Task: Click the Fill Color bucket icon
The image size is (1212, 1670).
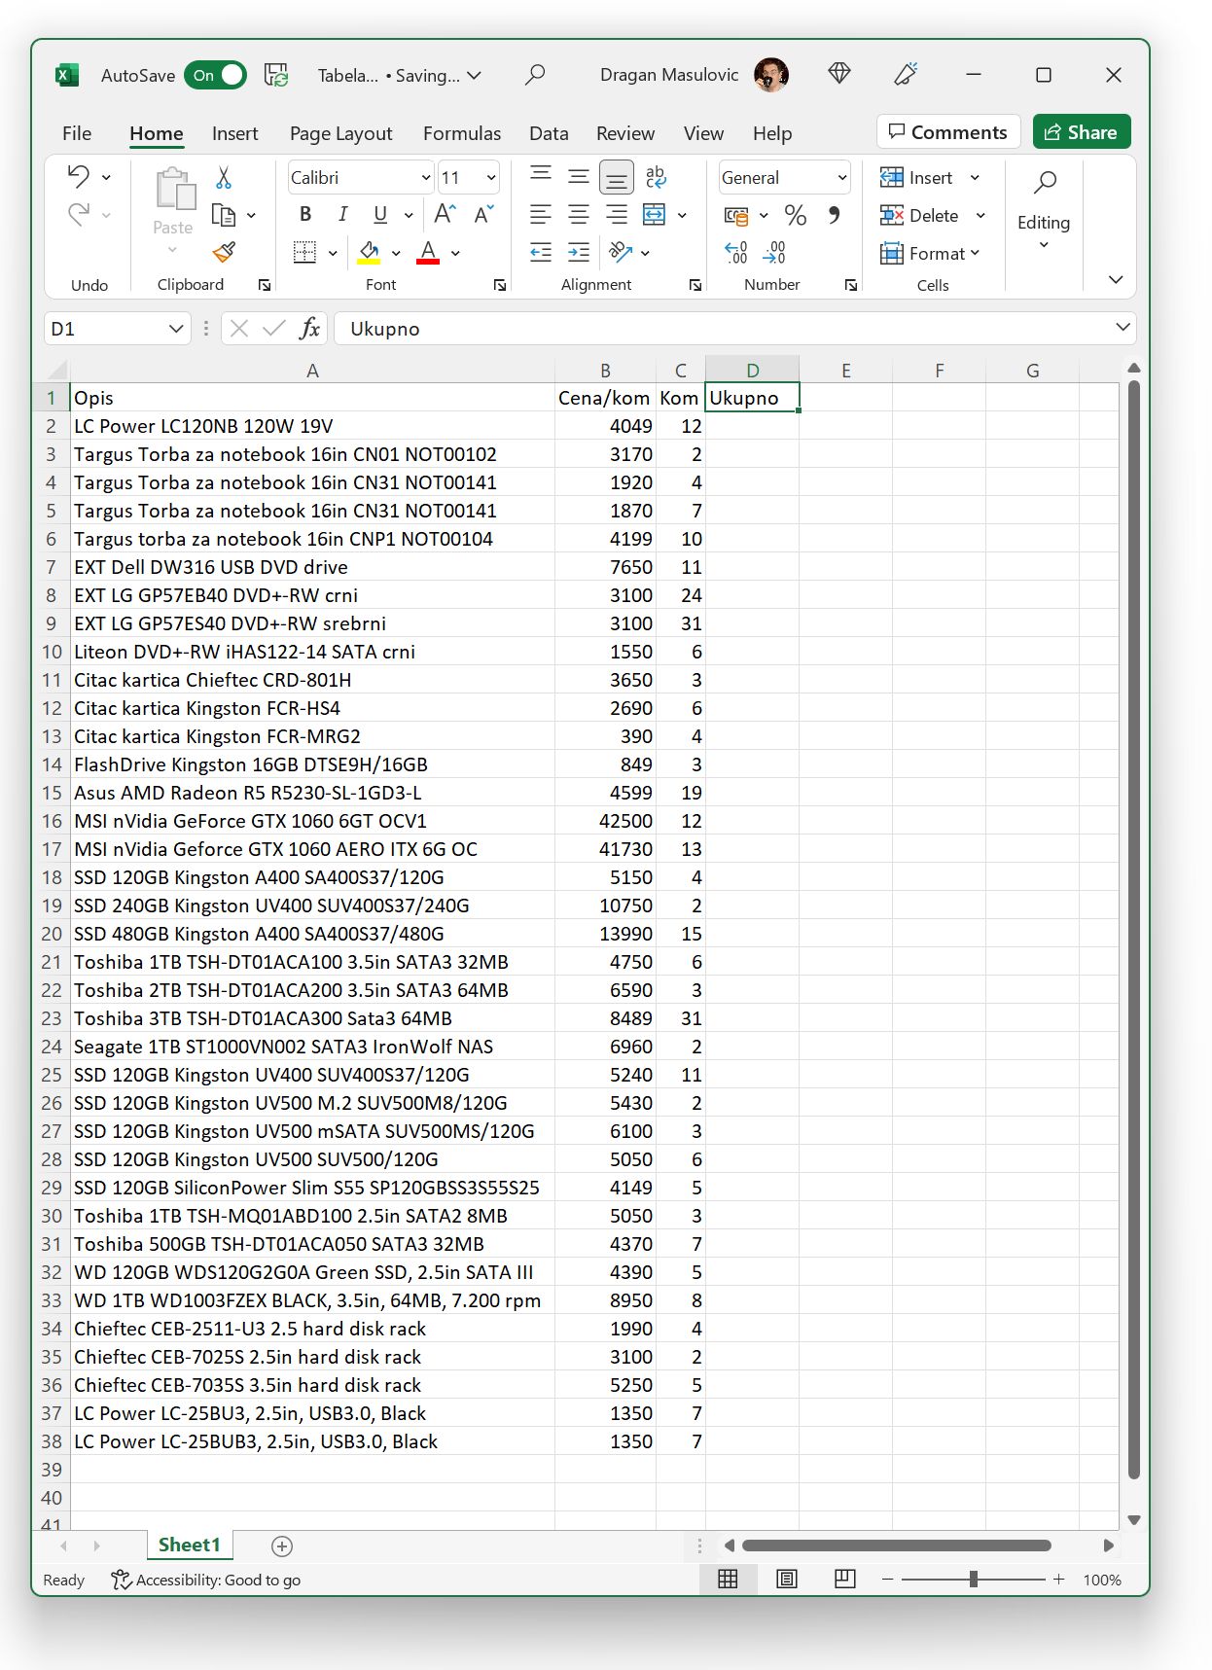Action: click(370, 253)
